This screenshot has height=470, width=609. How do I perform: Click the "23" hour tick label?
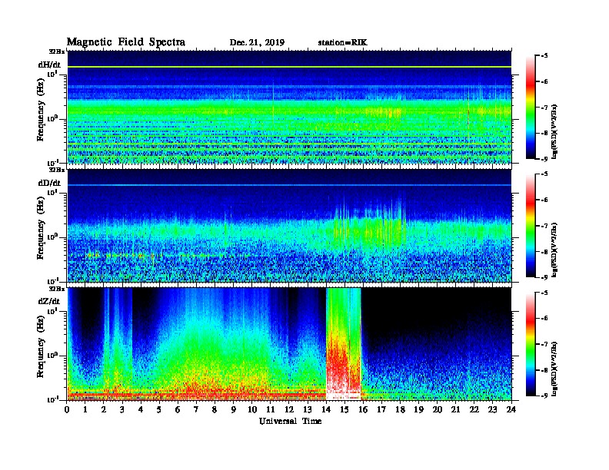(492, 409)
